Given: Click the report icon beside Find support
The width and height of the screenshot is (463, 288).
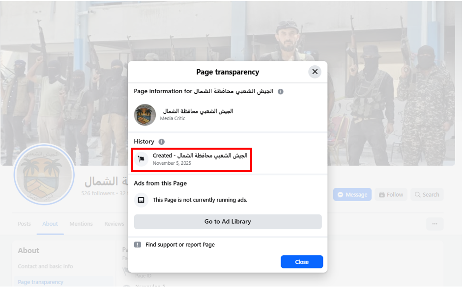Looking at the screenshot, I should click(x=138, y=245).
